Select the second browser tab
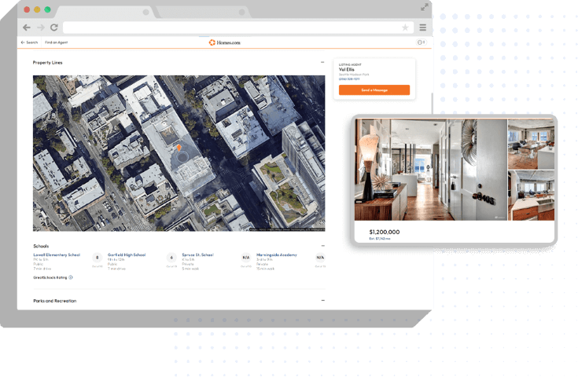Viewport: 578px width, 377px height. click(x=203, y=12)
